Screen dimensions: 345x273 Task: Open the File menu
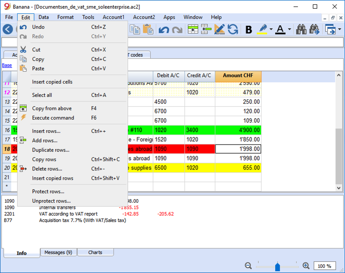[9, 17]
